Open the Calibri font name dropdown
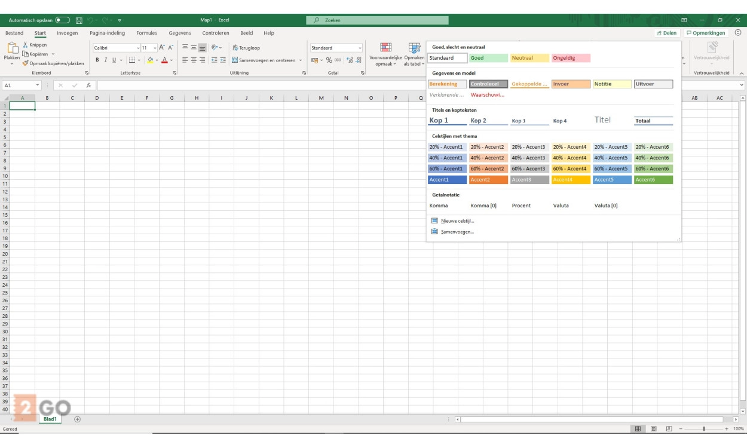Viewport: 747px width, 448px height. tap(138, 48)
